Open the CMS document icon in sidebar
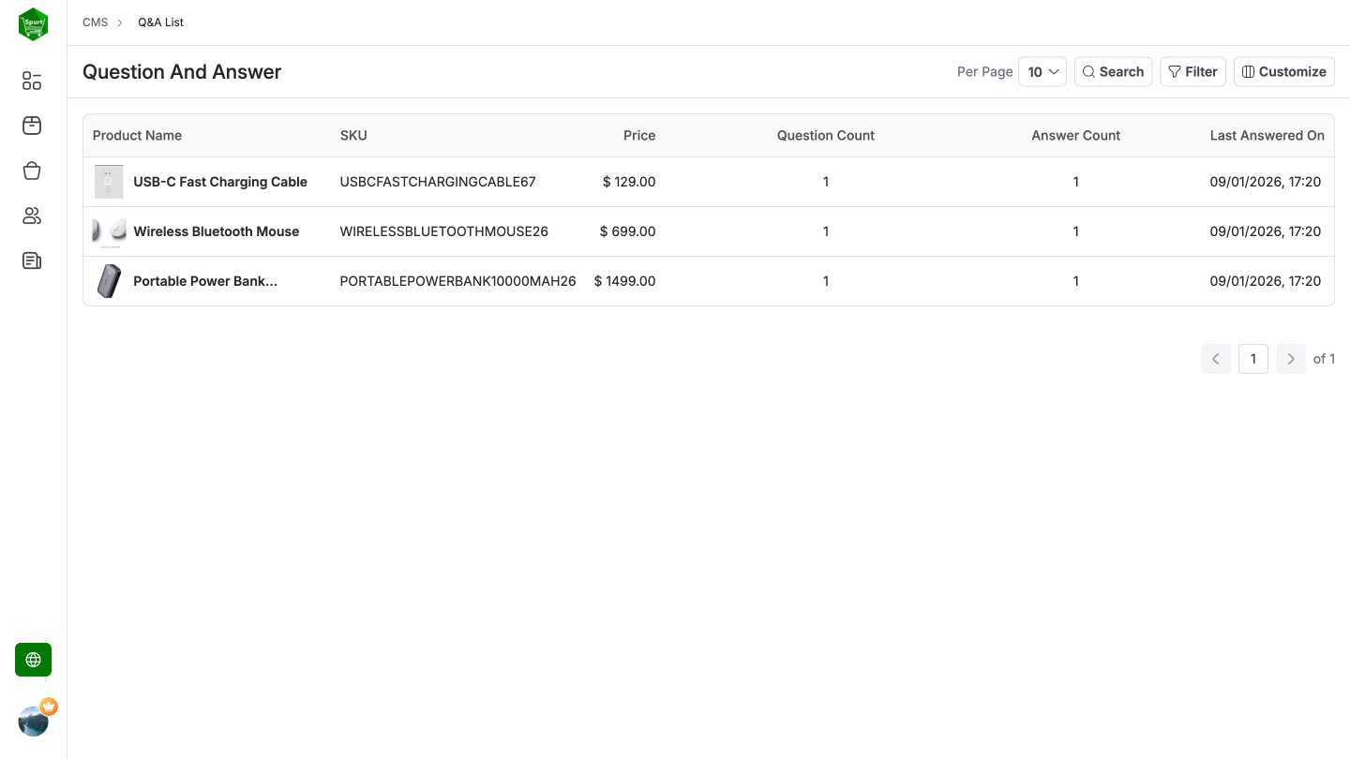The height and width of the screenshot is (759, 1350). pos(31,260)
